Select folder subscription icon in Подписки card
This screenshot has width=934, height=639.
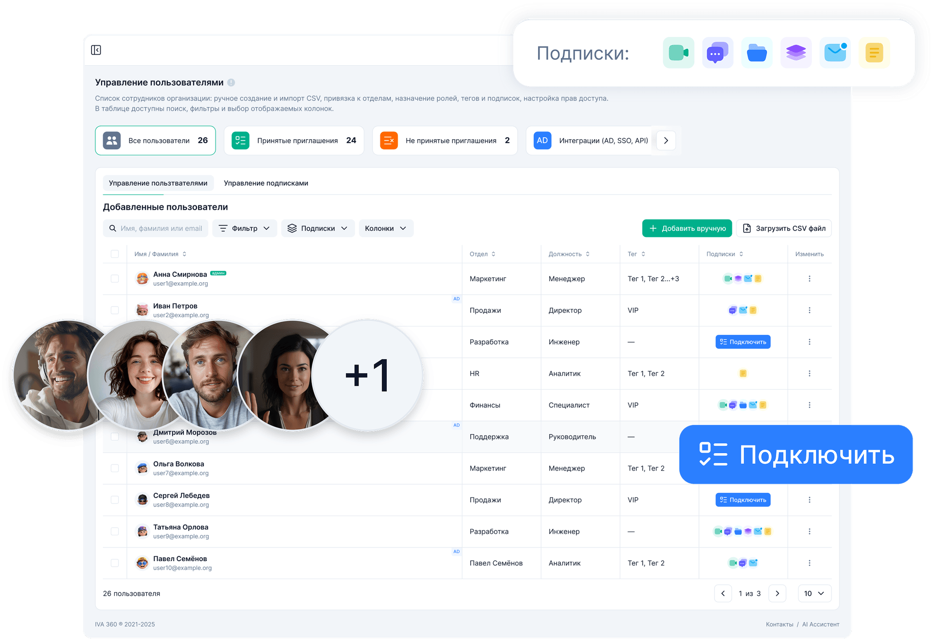(757, 53)
